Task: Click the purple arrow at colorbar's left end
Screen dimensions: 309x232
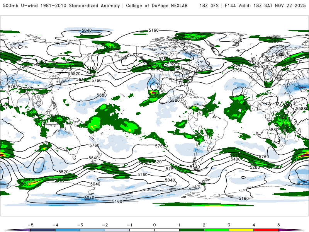Action: [18, 230]
